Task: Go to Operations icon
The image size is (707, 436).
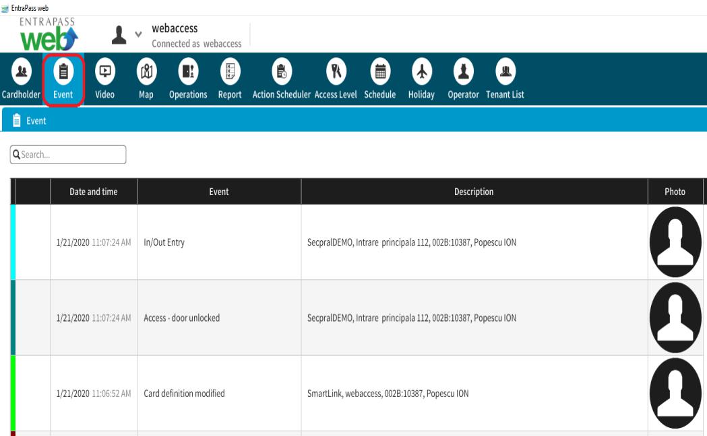Action: pyautogui.click(x=188, y=71)
